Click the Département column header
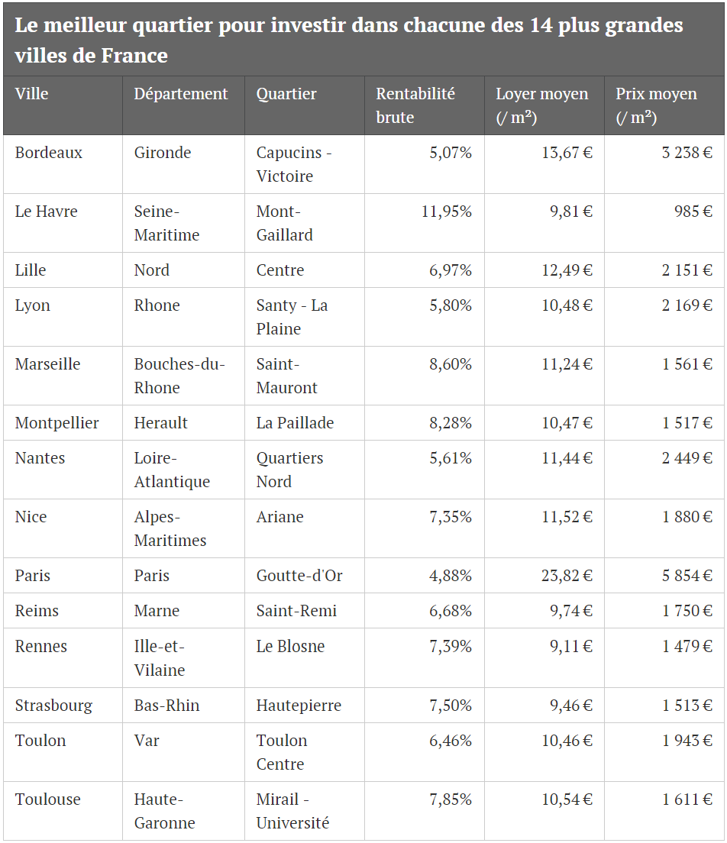 (x=181, y=94)
